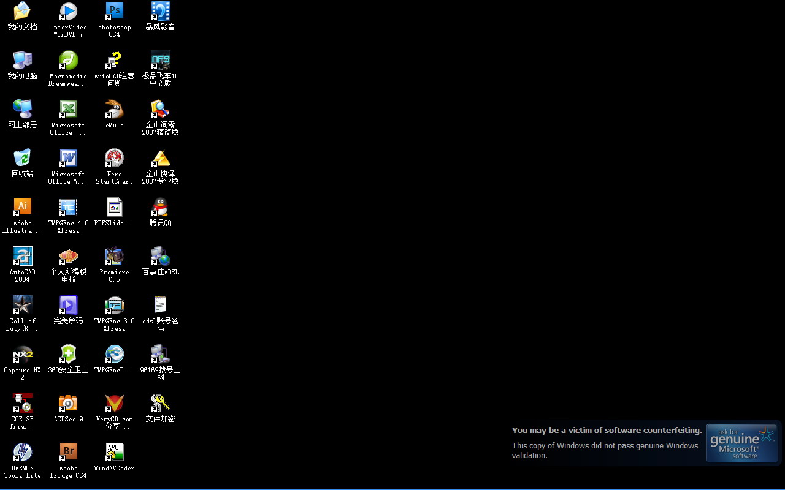Click the did not pass validation message
Viewport: 785px width, 490px height.
point(605,450)
